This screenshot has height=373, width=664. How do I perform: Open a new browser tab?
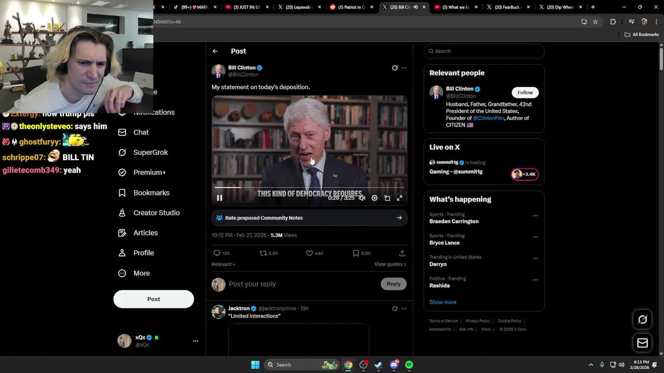tap(593, 7)
